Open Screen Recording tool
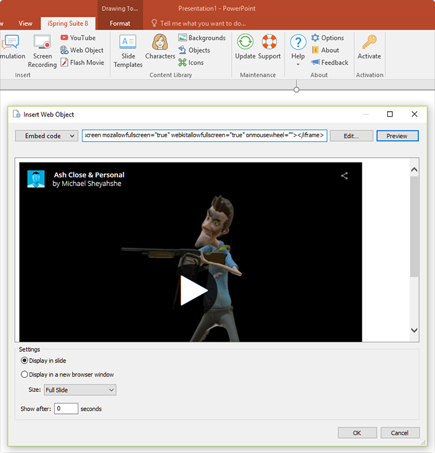The width and height of the screenshot is (435, 453). 42,51
